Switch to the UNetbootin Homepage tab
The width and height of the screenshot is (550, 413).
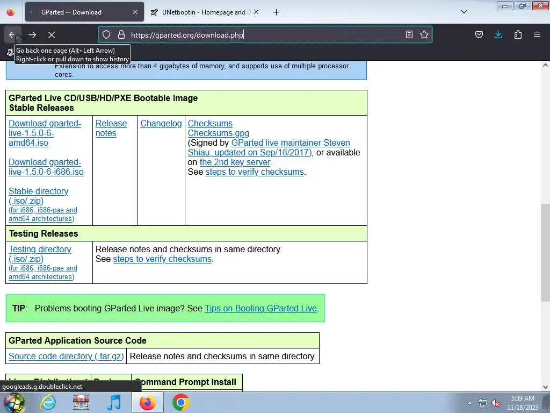[205, 12]
